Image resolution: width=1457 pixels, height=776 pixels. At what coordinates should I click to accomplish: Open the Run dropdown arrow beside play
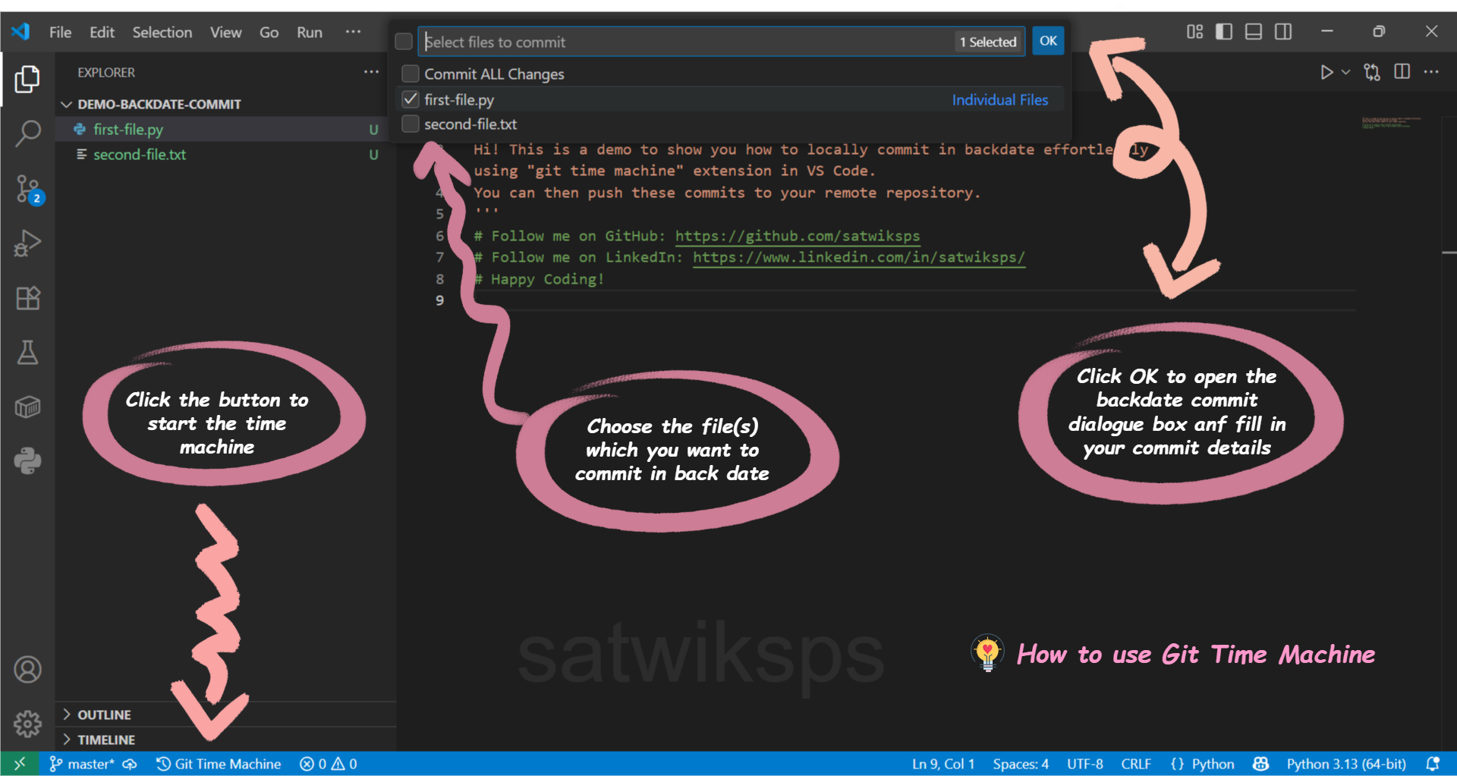click(x=1345, y=72)
